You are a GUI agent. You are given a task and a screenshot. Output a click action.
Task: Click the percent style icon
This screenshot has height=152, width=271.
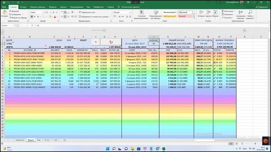(x=119, y=17)
